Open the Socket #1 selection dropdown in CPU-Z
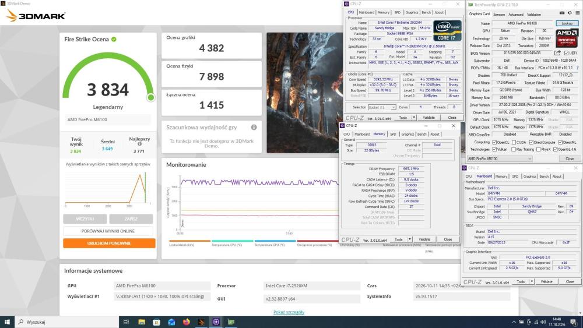The image size is (583, 328). 382,107
